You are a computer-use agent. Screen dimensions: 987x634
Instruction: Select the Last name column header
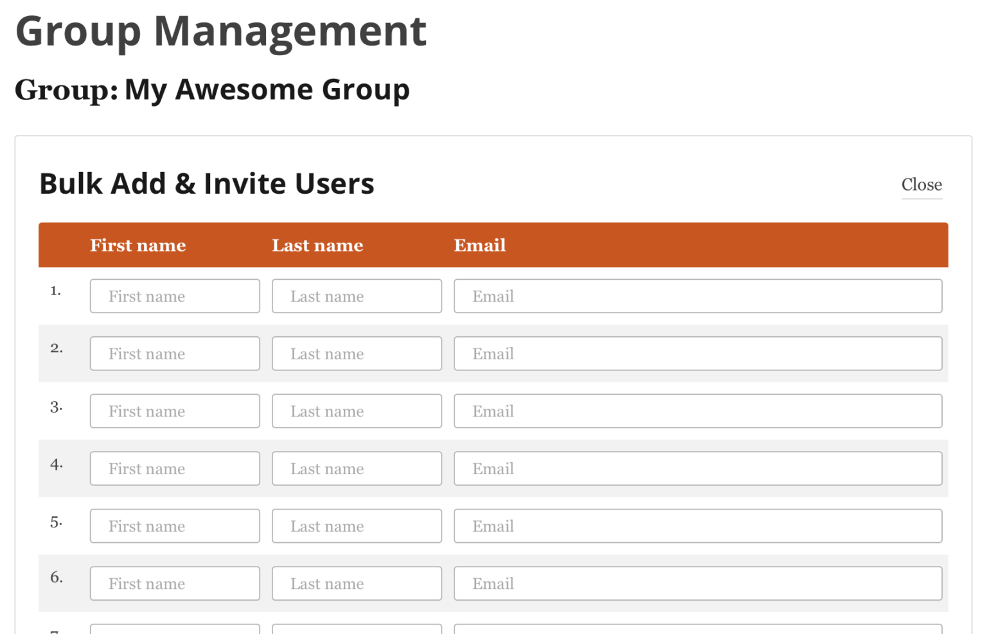pyautogui.click(x=317, y=245)
